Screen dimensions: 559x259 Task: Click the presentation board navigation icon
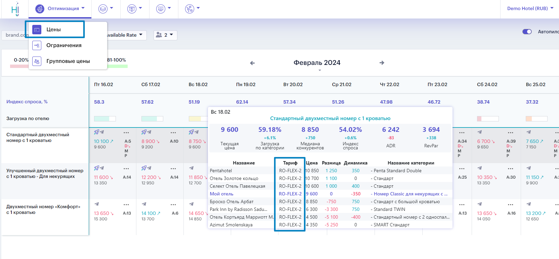click(x=132, y=9)
